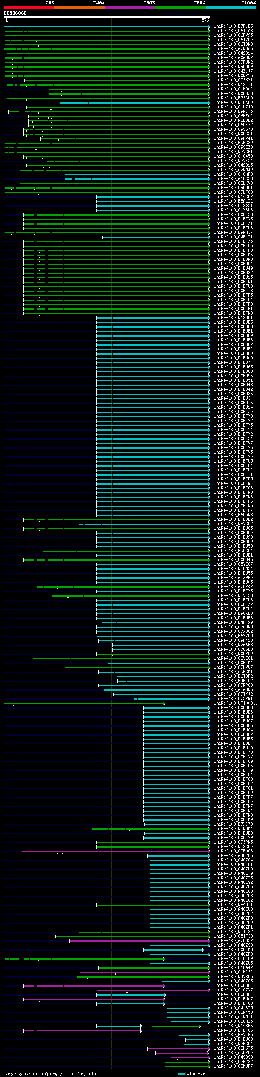Click the green ~80% identity legend segment

click(x=180, y=7)
